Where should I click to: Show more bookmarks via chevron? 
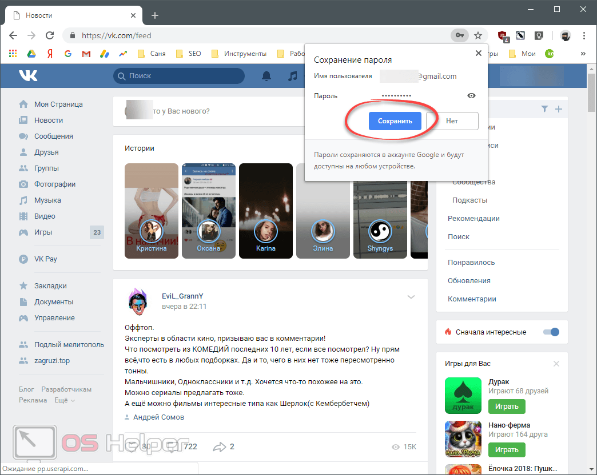coord(583,54)
